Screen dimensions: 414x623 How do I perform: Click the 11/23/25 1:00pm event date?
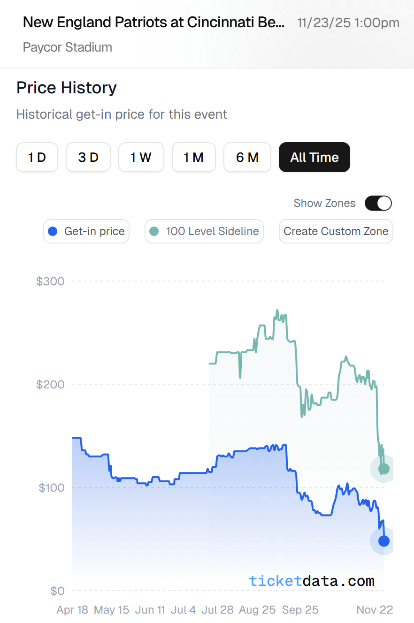[348, 23]
